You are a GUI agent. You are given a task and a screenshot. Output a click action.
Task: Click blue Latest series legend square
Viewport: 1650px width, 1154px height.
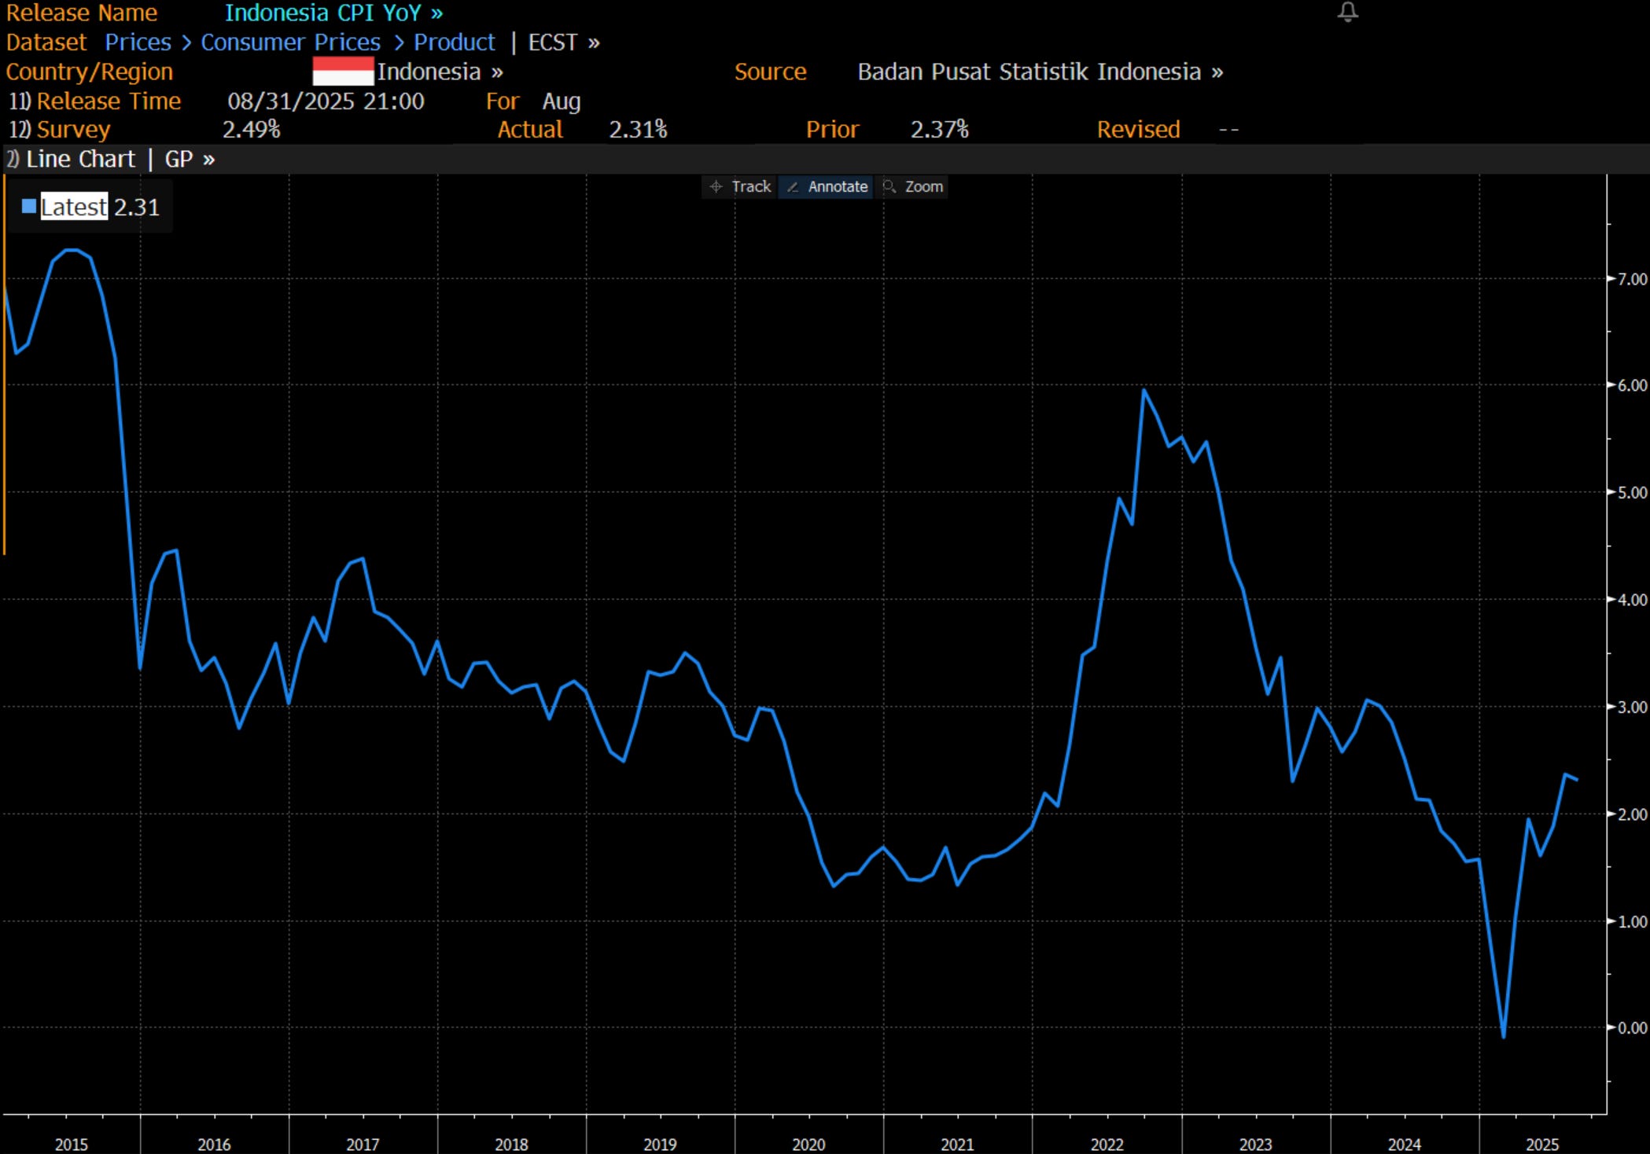(x=29, y=207)
